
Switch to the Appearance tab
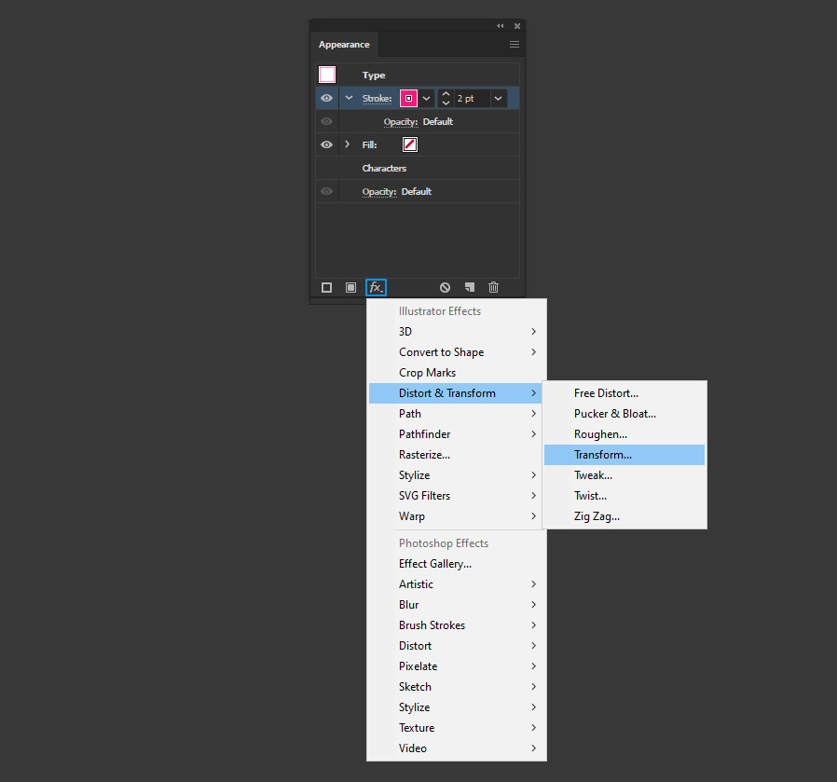(344, 45)
